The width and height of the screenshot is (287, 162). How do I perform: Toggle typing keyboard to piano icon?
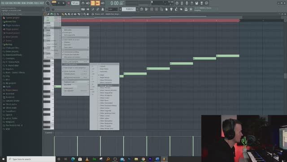click(x=83, y=9)
